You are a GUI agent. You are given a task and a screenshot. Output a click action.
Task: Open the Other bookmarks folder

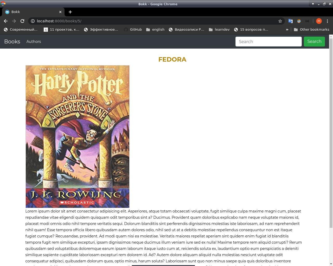click(311, 29)
